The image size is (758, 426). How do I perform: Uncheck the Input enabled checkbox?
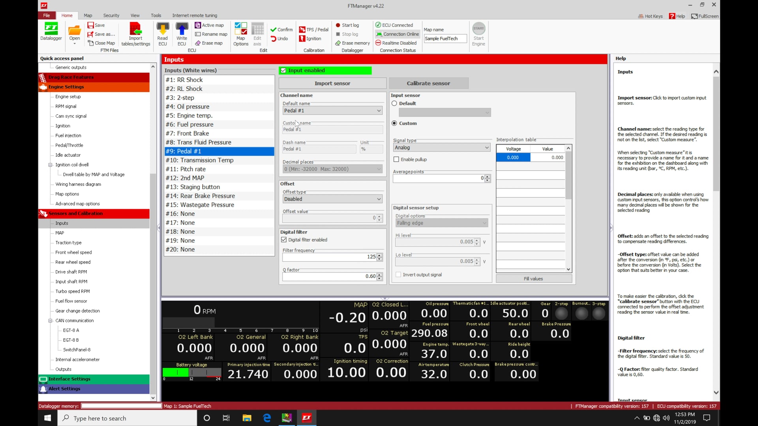[x=283, y=70]
